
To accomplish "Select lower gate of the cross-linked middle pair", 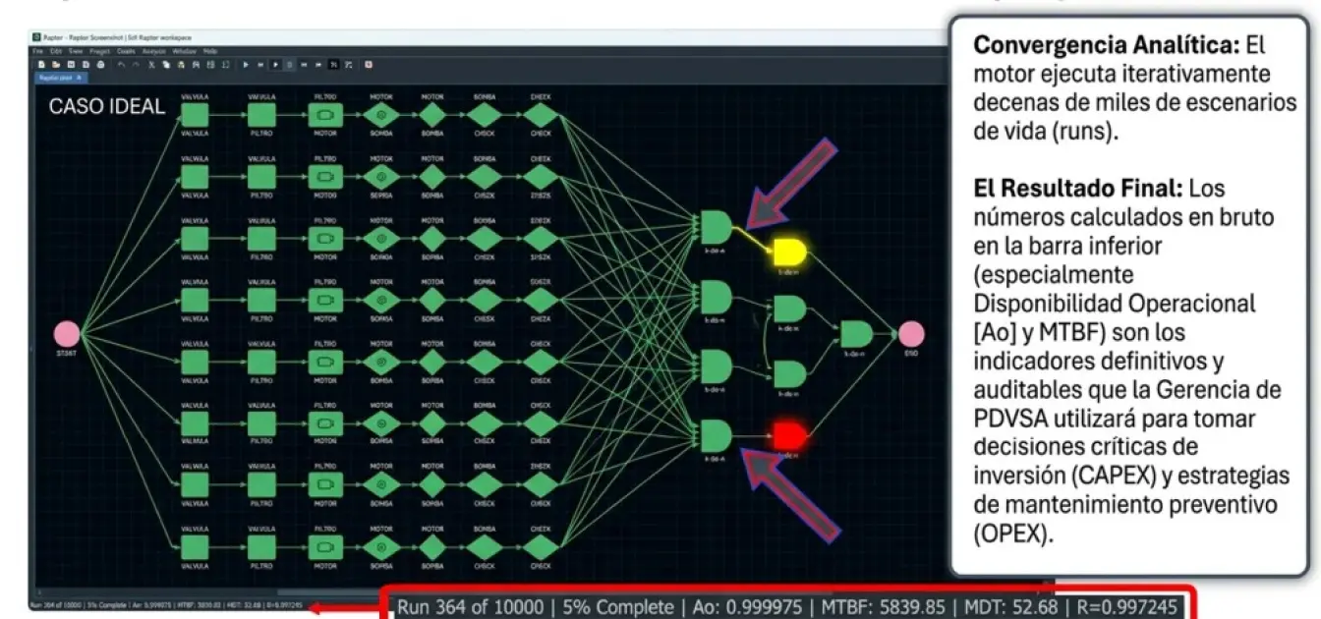I will coord(789,374).
